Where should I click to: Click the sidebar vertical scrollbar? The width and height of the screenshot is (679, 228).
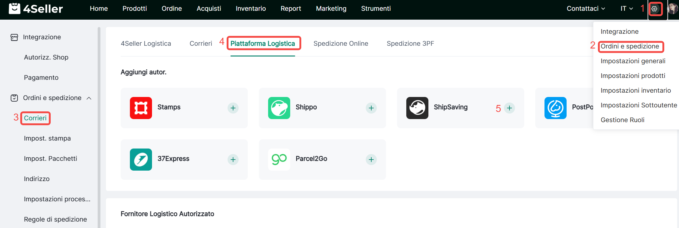click(99, 123)
